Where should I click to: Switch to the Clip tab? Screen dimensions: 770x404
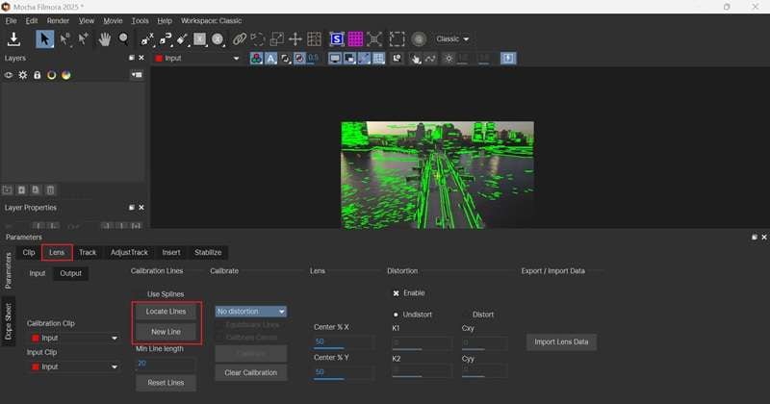click(29, 252)
